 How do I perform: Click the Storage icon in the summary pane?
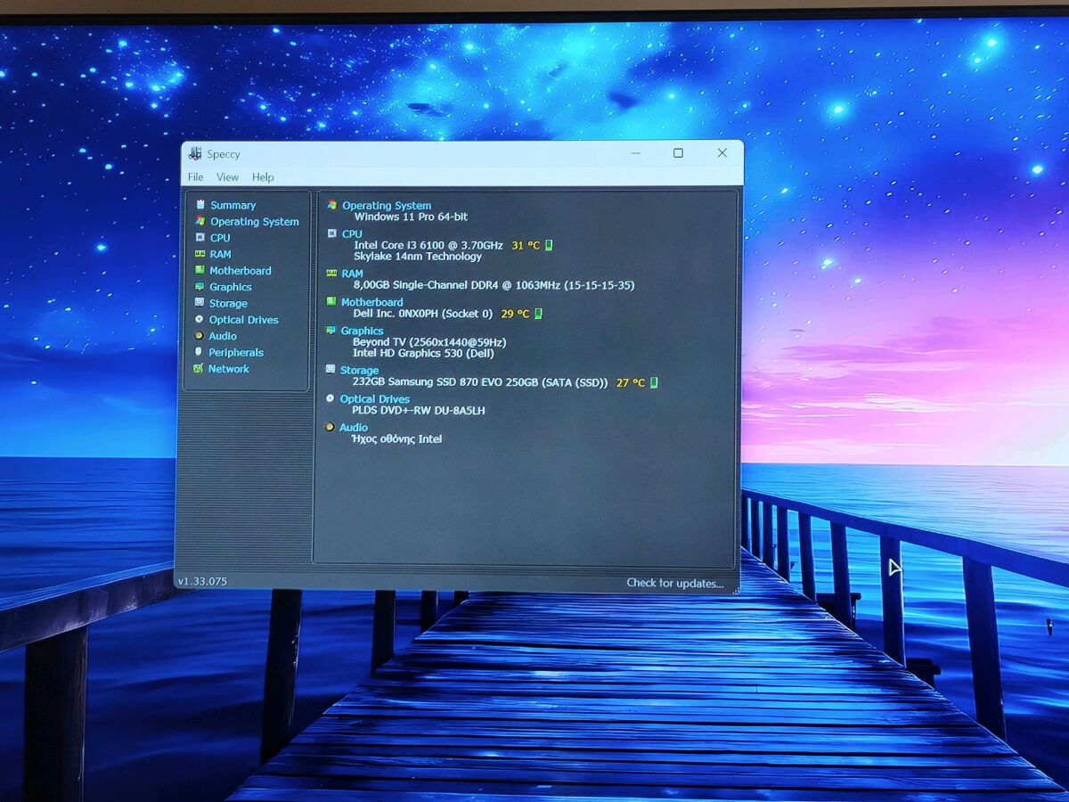330,370
